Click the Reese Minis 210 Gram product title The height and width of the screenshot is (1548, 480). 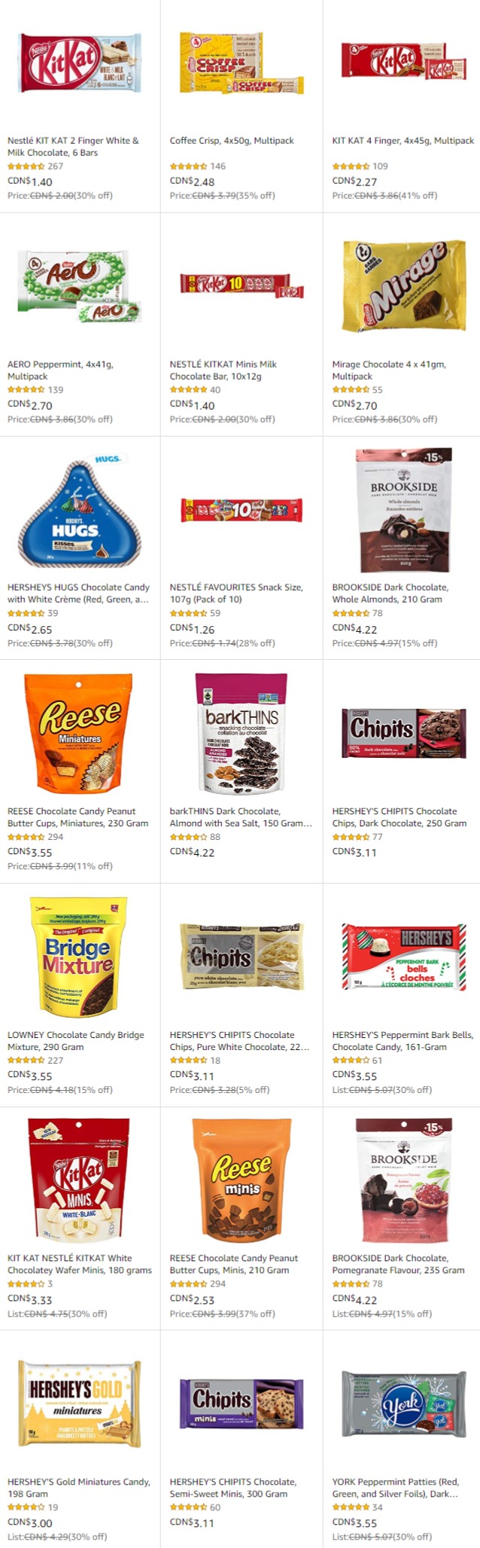click(234, 1264)
